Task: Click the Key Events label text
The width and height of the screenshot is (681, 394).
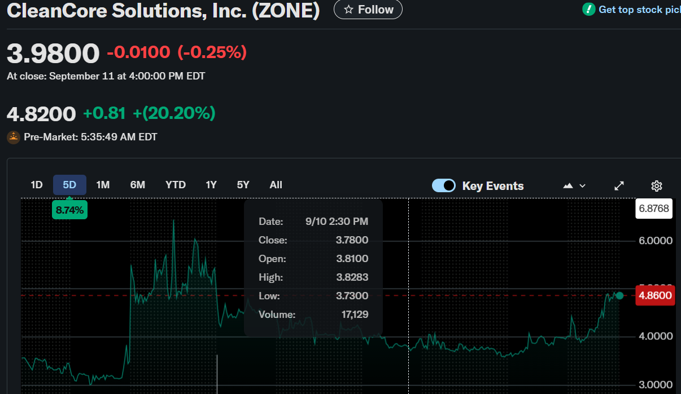Action: pos(493,186)
